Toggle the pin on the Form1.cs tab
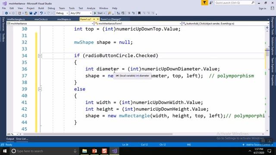The image size is (276, 155). point(94,19)
